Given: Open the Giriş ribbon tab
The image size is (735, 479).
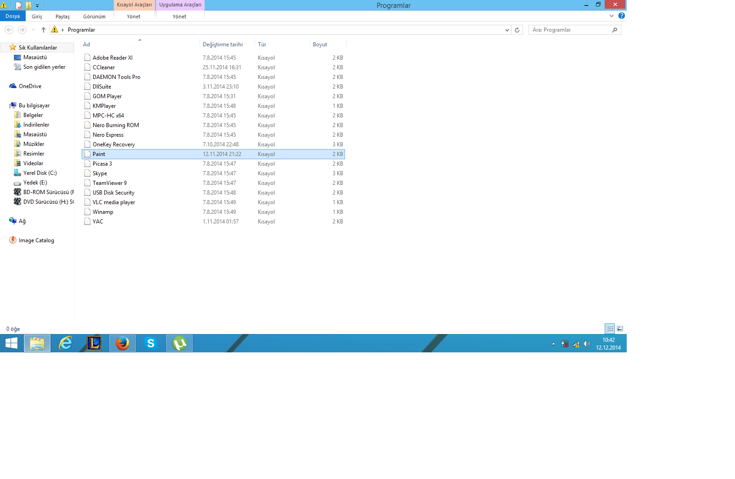Looking at the screenshot, I should coord(37,17).
